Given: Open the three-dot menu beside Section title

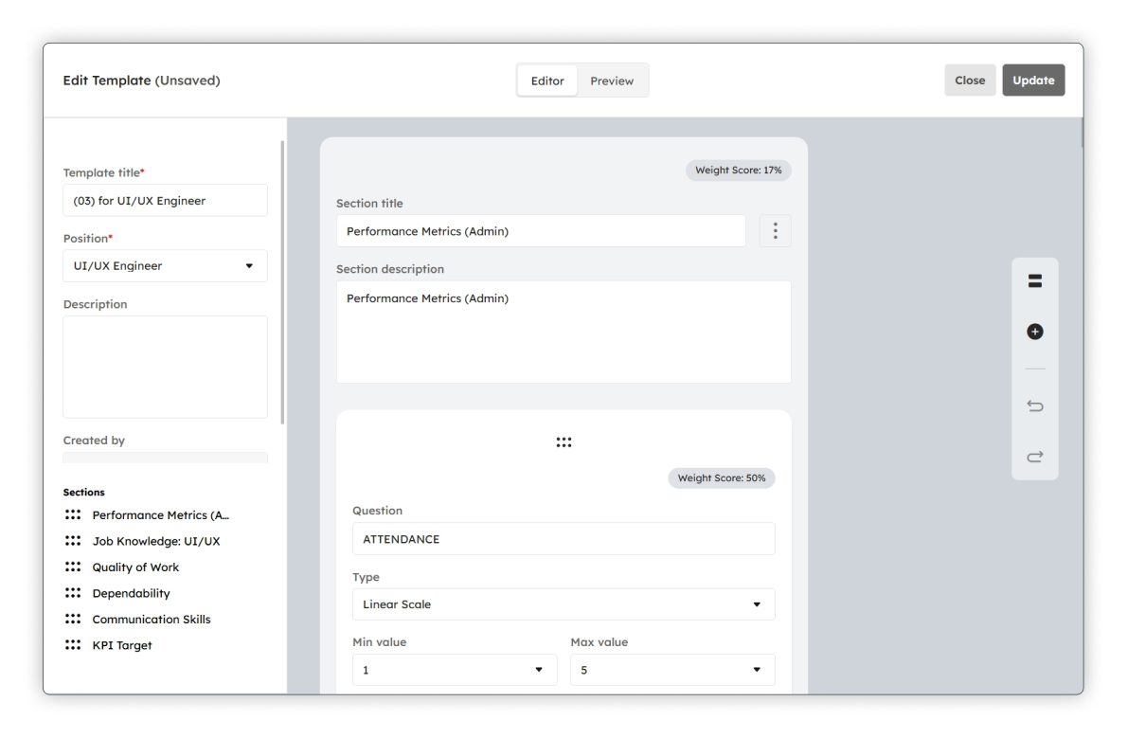Looking at the screenshot, I should pyautogui.click(x=775, y=231).
